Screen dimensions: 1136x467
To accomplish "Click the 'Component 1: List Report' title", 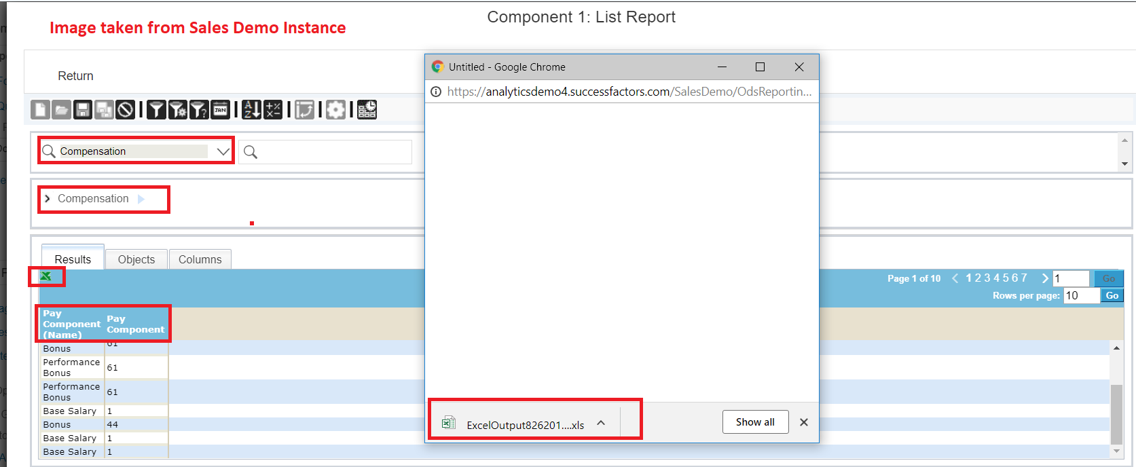I will pyautogui.click(x=581, y=17).
